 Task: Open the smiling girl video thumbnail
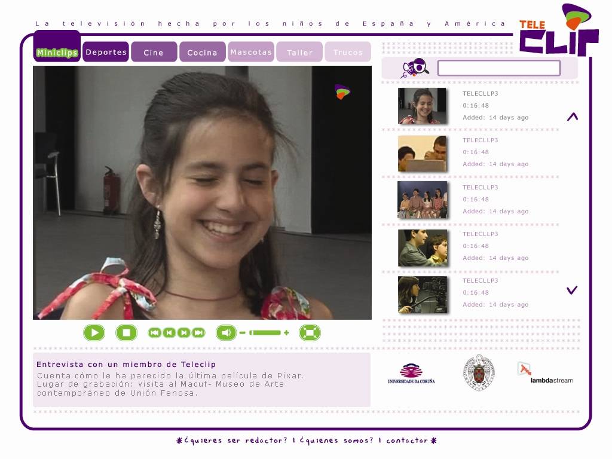[x=422, y=106]
